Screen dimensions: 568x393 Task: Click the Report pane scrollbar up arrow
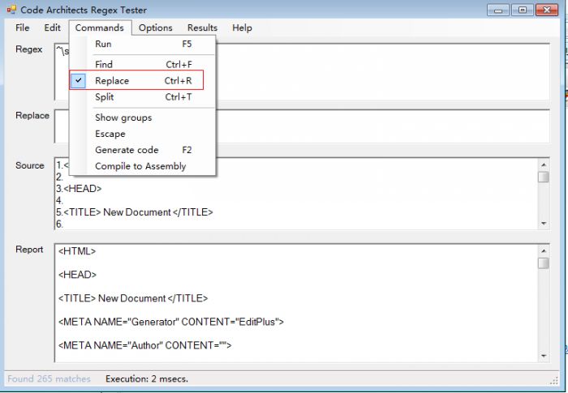pyautogui.click(x=543, y=251)
